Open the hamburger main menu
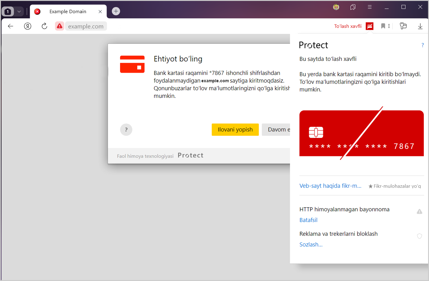Viewport: 429px width, 281px height. 370,7
